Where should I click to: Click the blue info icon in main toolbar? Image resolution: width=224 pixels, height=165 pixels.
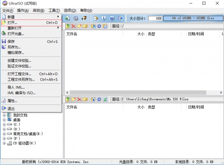(x=104, y=18)
